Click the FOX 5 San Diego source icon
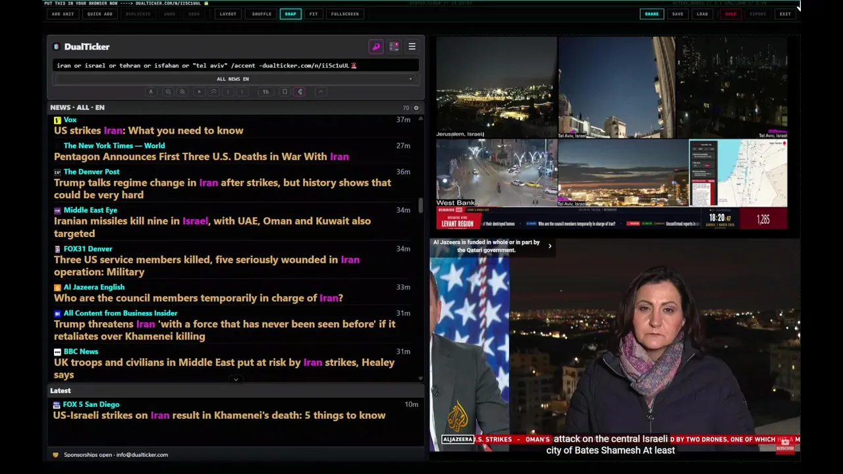 click(57, 405)
